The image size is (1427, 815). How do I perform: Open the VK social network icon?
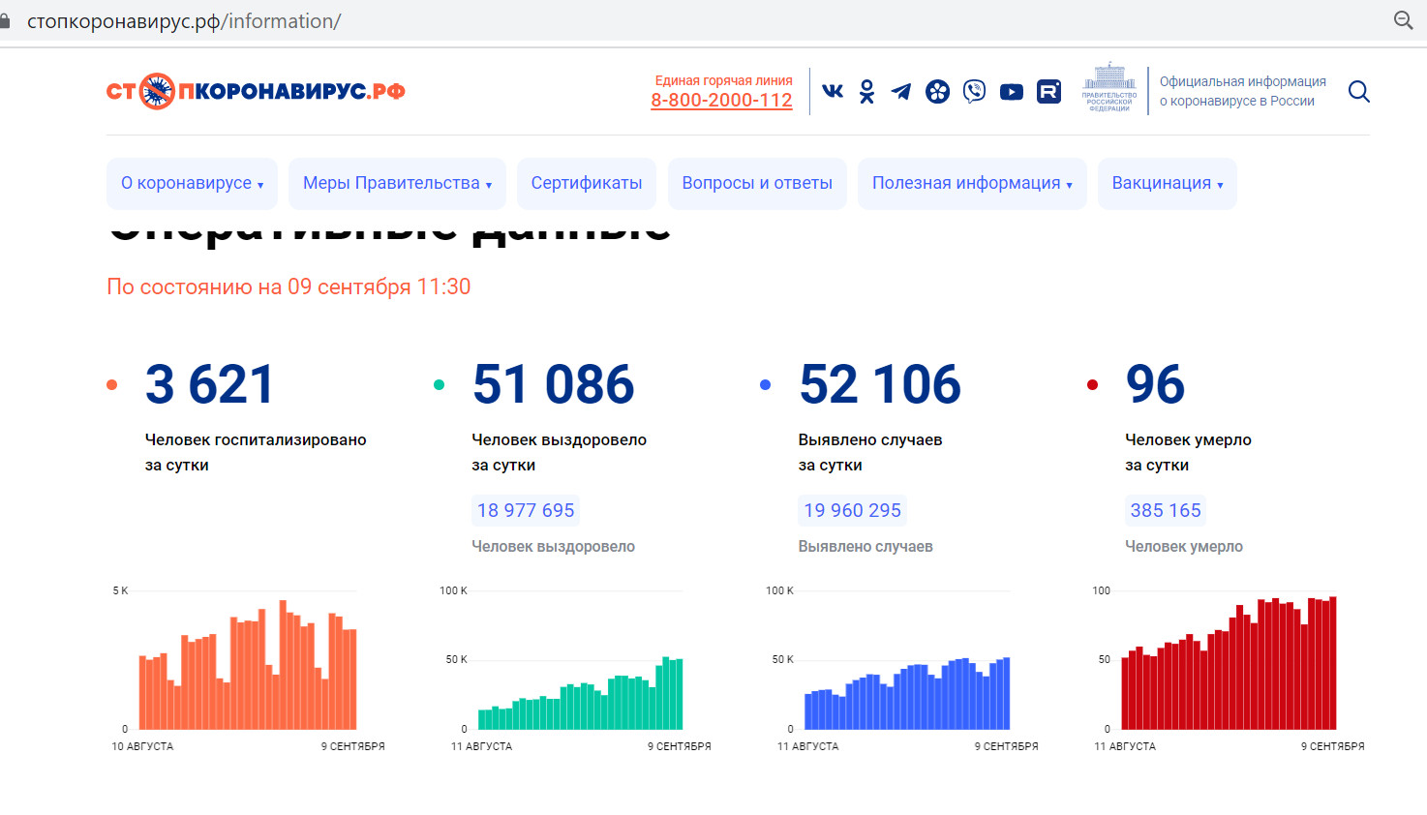tap(832, 90)
